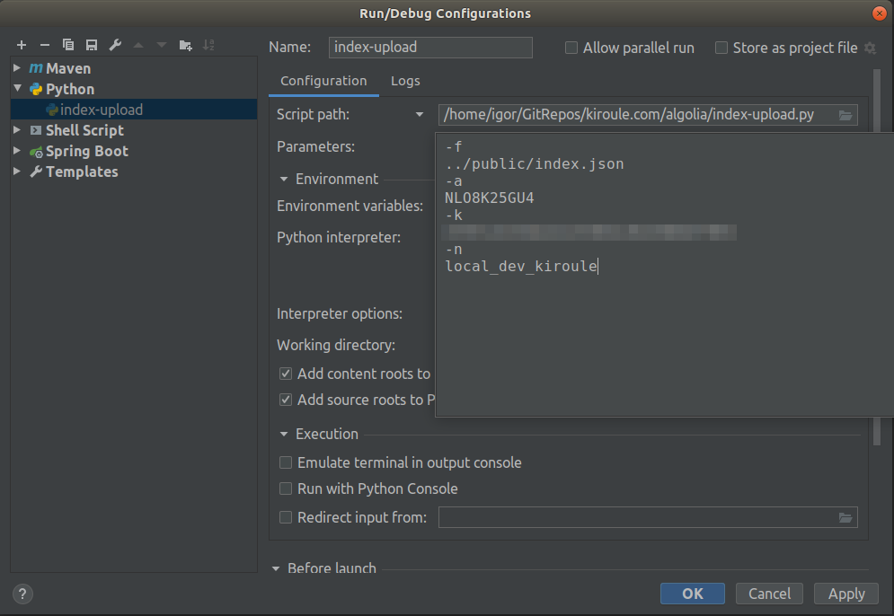Click the -n parameter line
The image size is (894, 616).
[454, 249]
